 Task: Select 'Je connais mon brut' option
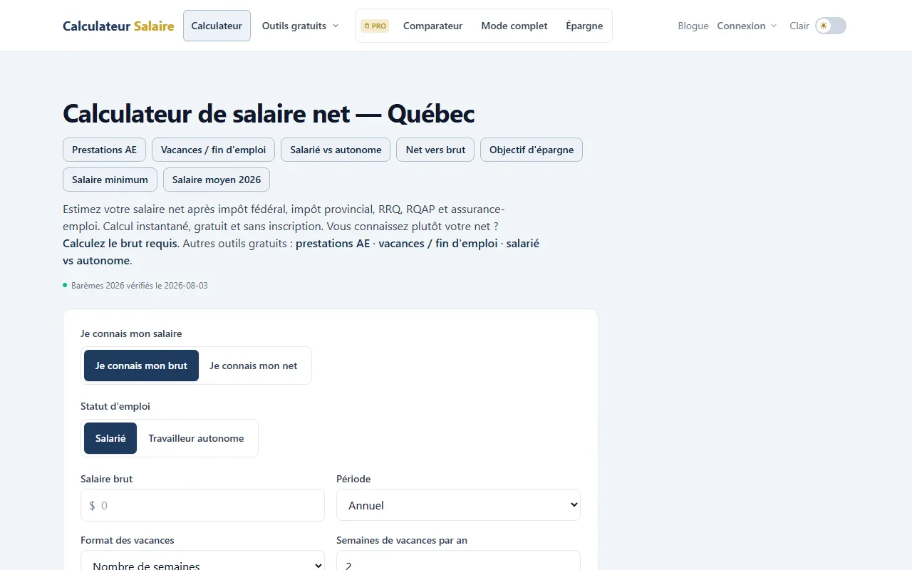click(x=141, y=366)
